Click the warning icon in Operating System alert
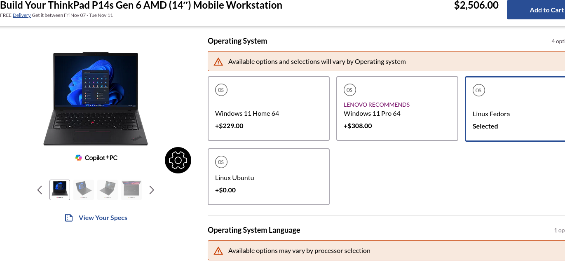 click(x=218, y=62)
